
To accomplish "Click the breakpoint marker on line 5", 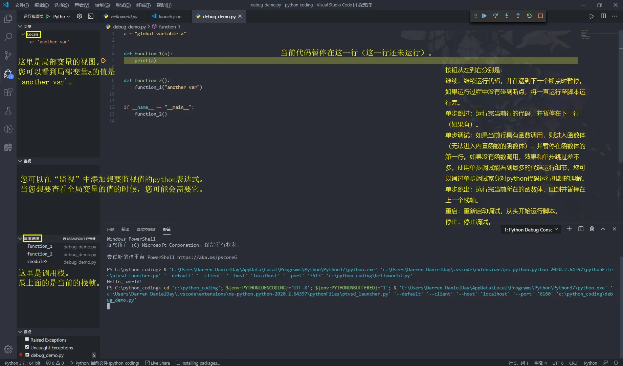I will click(x=104, y=61).
